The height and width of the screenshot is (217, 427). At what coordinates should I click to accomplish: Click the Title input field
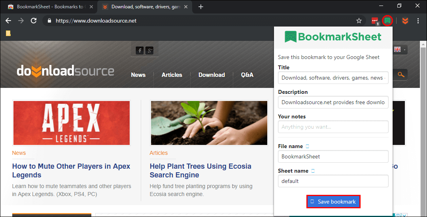point(333,78)
